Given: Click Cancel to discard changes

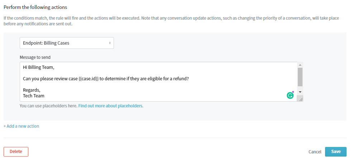Looking at the screenshot, I should coord(315,152).
